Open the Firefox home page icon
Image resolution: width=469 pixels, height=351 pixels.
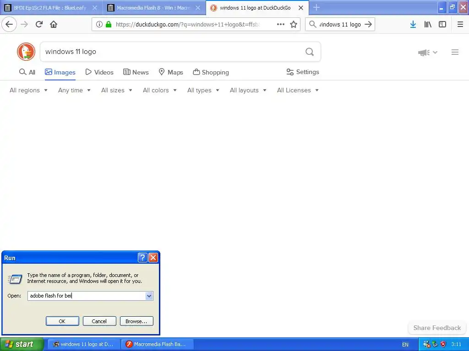pos(54,24)
